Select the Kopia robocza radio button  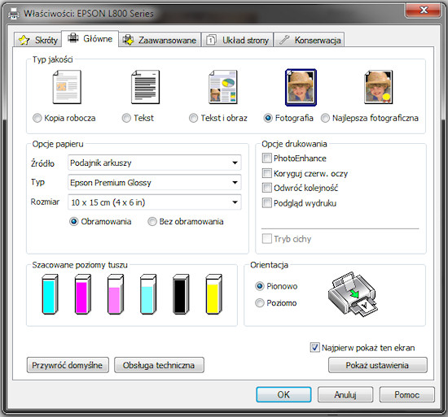click(x=37, y=118)
